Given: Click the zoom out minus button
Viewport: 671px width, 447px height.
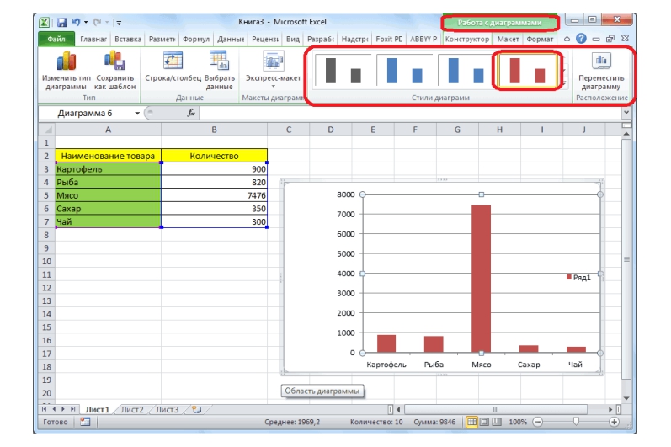Looking at the screenshot, I should point(537,423).
